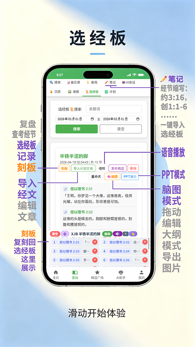The image size is (195, 347).
Task: Click the battery status bar icon
Action: [141, 75]
